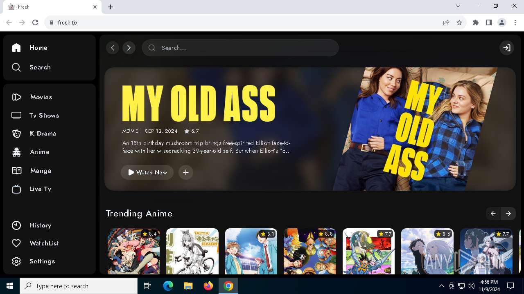Share this page from the address bar
Screen dimensions: 524x294
click(446, 22)
